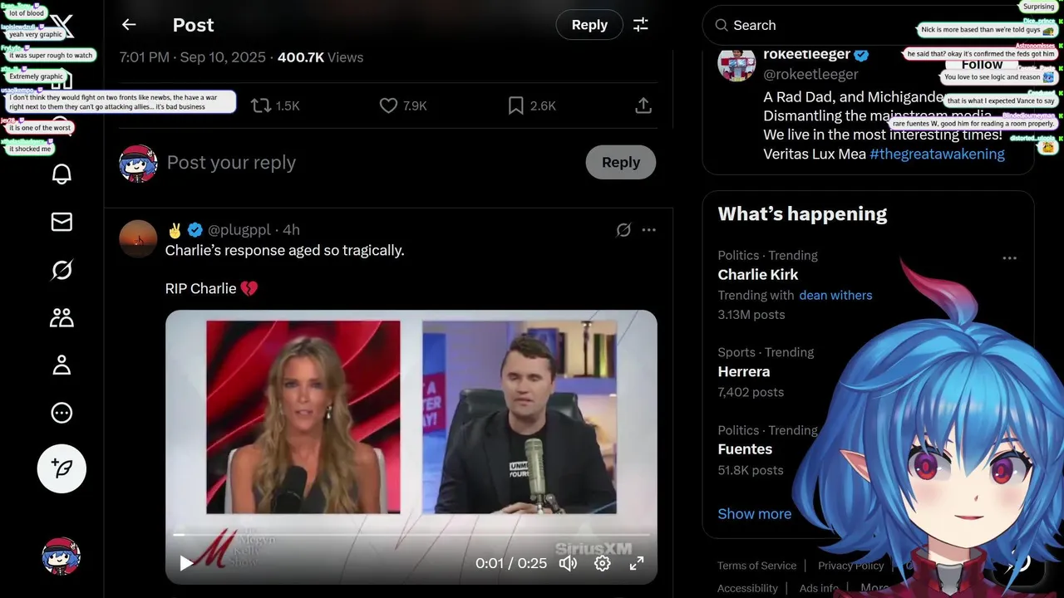Open Grok icon in left sidebar
The height and width of the screenshot is (598, 1064).
[x=62, y=270]
